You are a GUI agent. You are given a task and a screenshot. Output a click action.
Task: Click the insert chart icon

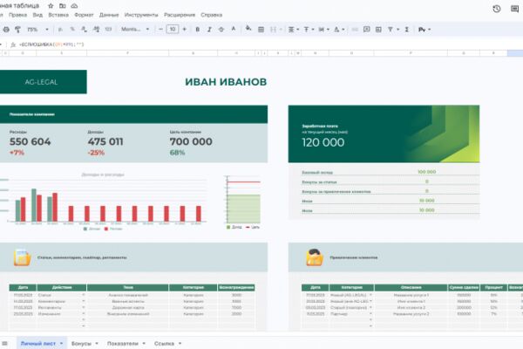(x=378, y=30)
